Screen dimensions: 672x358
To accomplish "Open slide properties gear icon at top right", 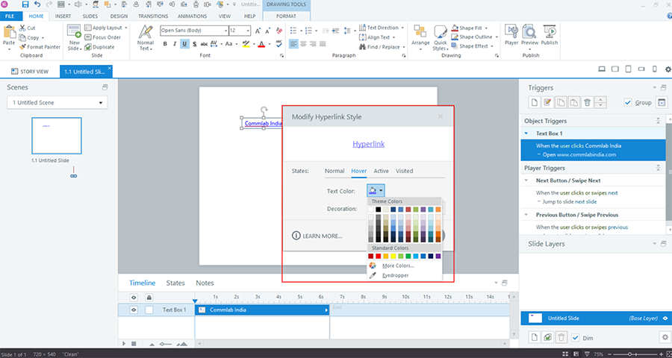I will (x=668, y=69).
